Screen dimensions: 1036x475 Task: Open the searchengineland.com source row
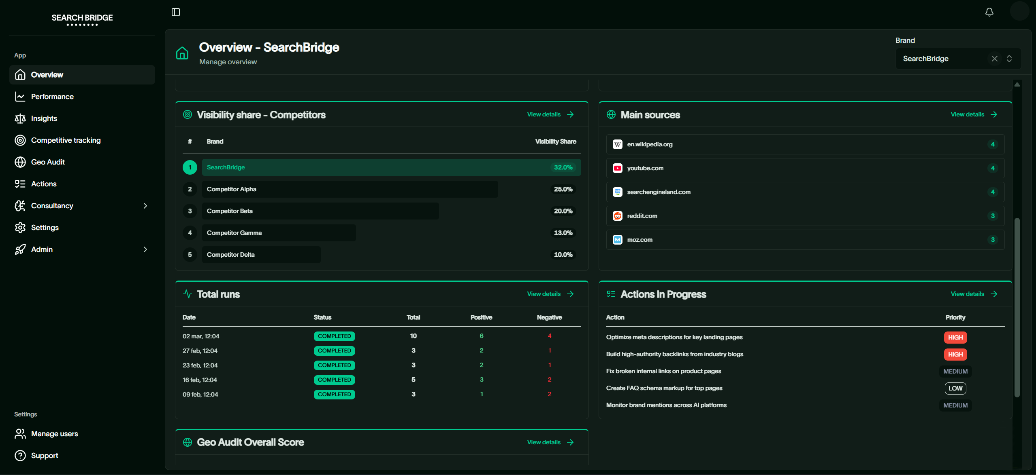coord(805,192)
